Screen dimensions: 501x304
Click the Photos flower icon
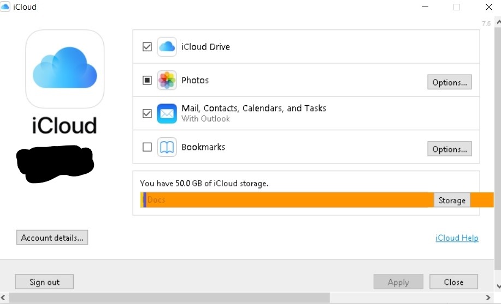[x=167, y=80]
